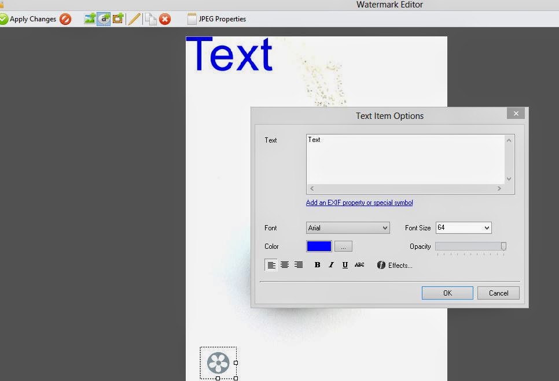Select the flower watermark on the canvas
Viewport: 559px width, 381px height.
pos(218,363)
